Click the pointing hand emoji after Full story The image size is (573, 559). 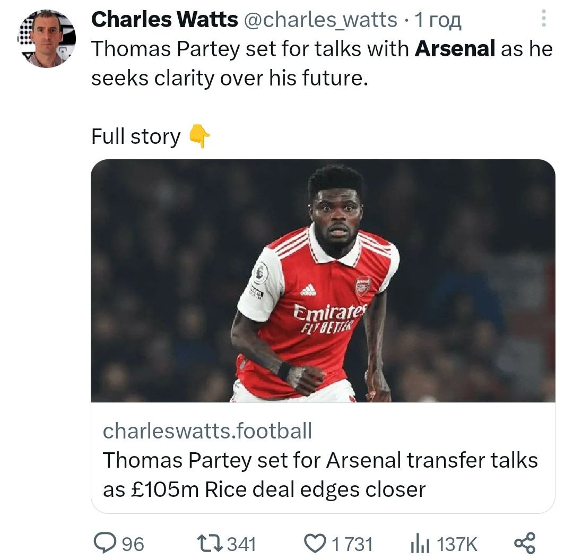[x=200, y=137]
